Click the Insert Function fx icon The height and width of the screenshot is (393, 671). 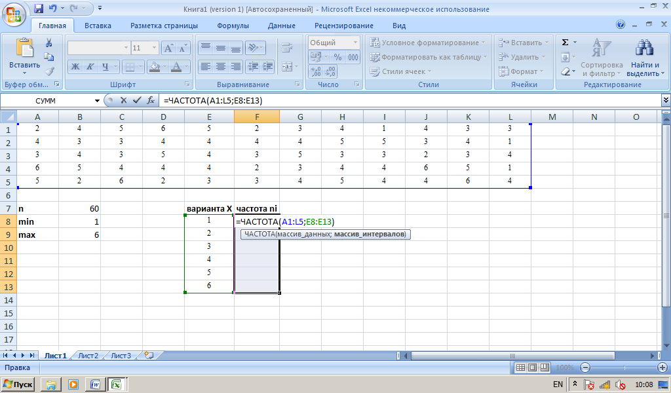click(x=151, y=100)
